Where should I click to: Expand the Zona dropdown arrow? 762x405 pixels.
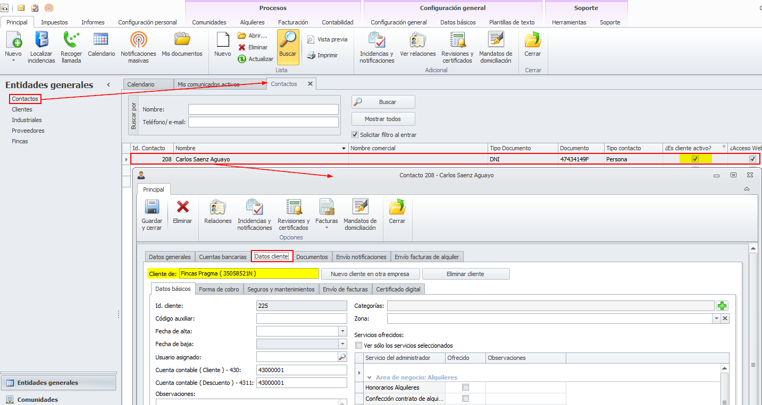pyautogui.click(x=717, y=318)
